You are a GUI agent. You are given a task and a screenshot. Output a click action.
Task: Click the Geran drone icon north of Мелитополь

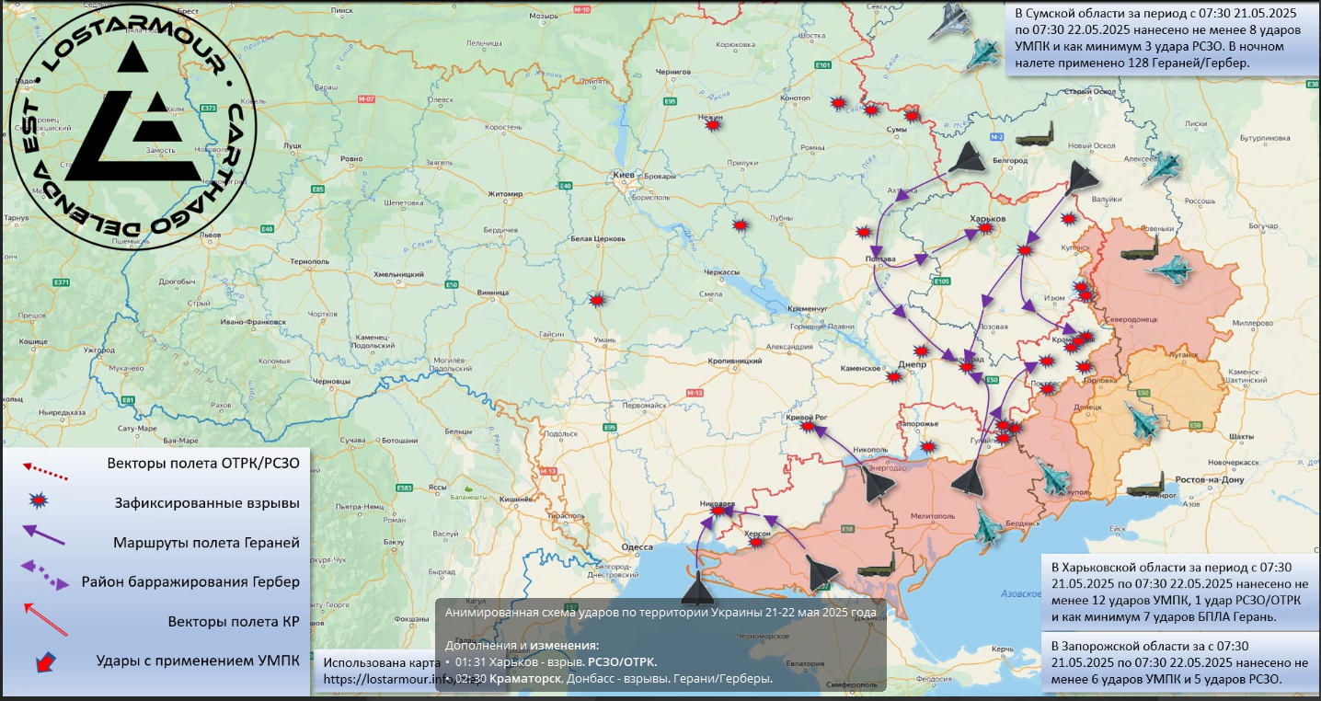click(x=970, y=480)
